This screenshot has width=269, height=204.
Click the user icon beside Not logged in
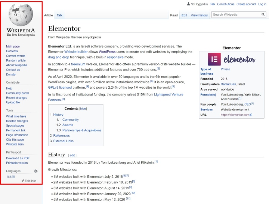pos(189,4)
